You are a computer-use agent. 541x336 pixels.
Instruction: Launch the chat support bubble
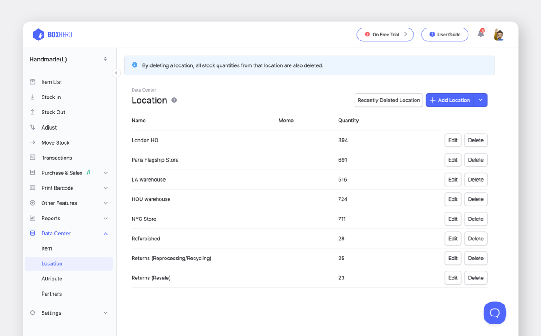495,313
